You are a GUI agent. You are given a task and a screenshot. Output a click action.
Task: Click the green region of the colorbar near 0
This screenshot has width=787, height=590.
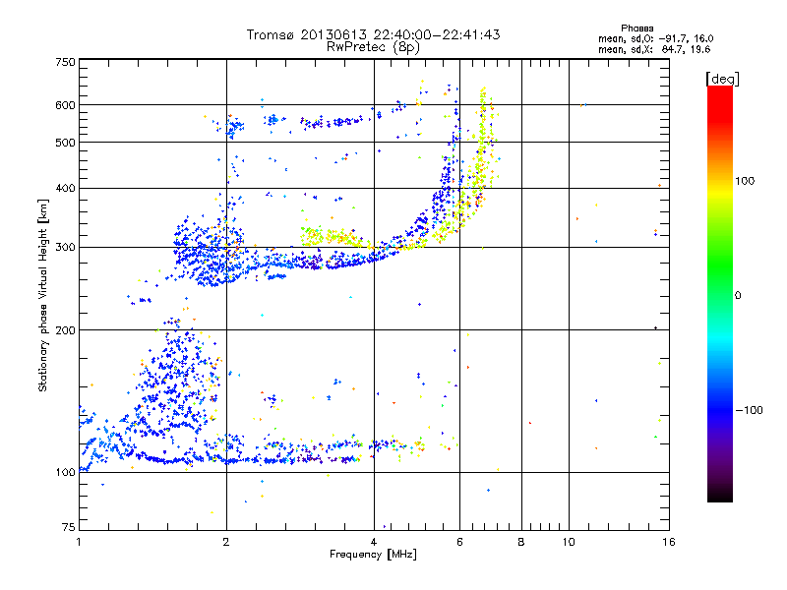tap(720, 281)
